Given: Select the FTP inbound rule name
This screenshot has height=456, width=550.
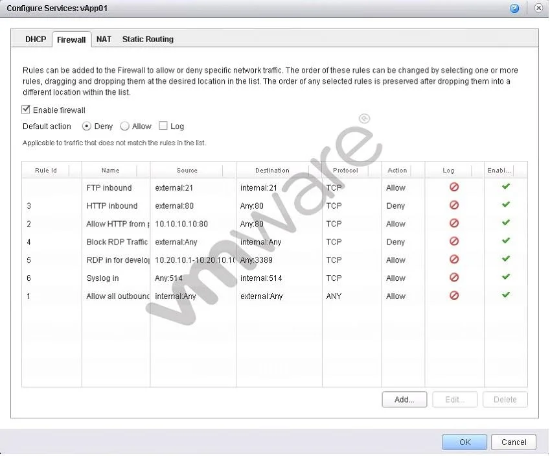Looking at the screenshot, I should tap(109, 188).
